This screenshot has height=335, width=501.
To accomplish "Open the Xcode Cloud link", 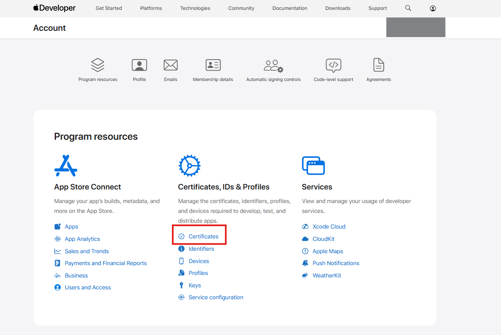I will (329, 226).
